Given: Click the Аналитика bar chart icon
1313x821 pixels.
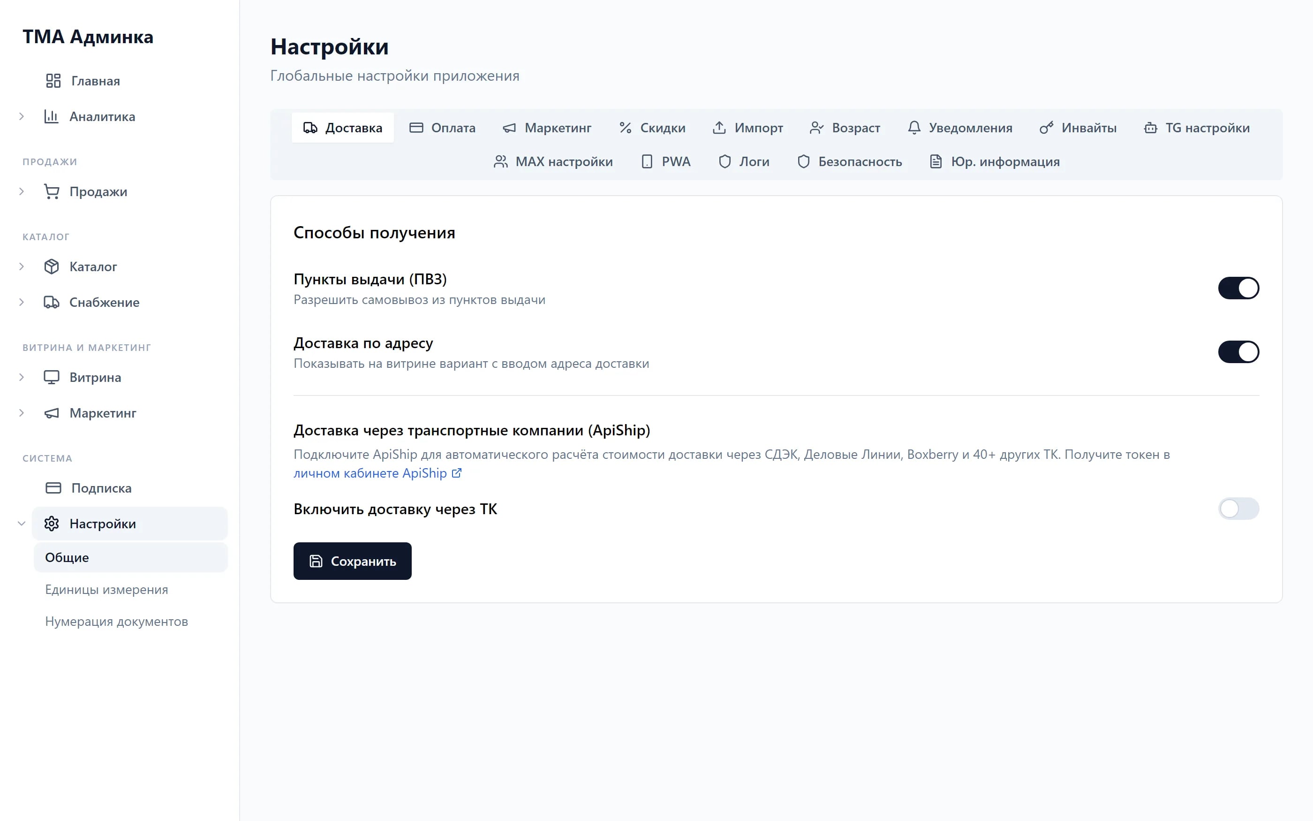Looking at the screenshot, I should [52, 116].
